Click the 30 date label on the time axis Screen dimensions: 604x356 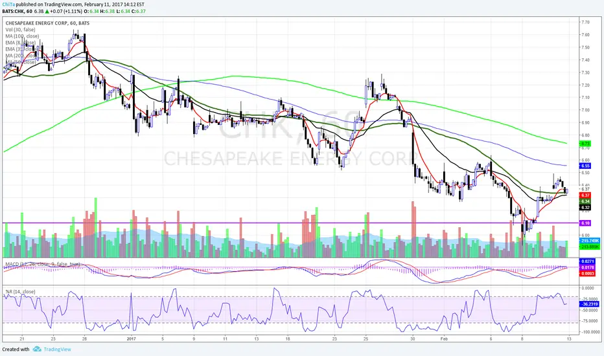tap(413, 339)
